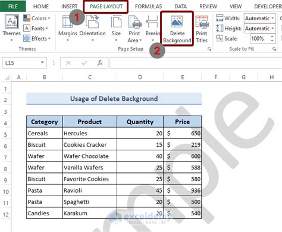Click inside the formula bar

(196, 63)
